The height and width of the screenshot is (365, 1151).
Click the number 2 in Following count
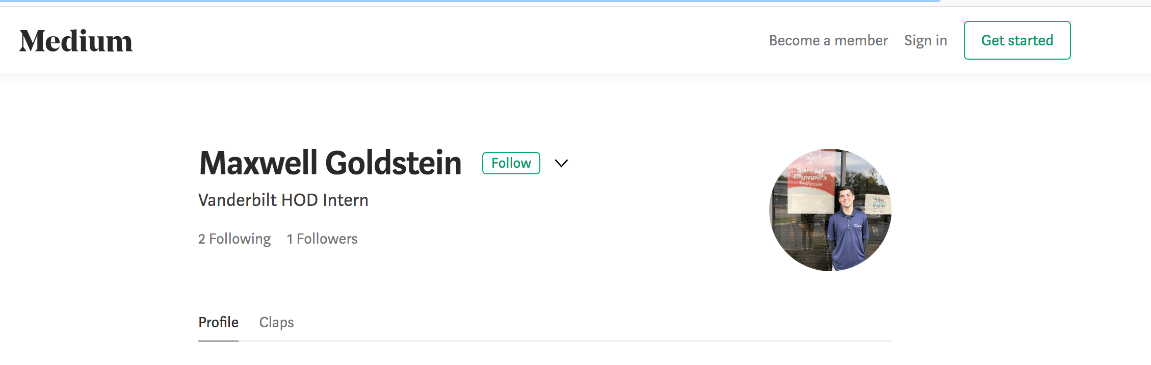[202, 239]
